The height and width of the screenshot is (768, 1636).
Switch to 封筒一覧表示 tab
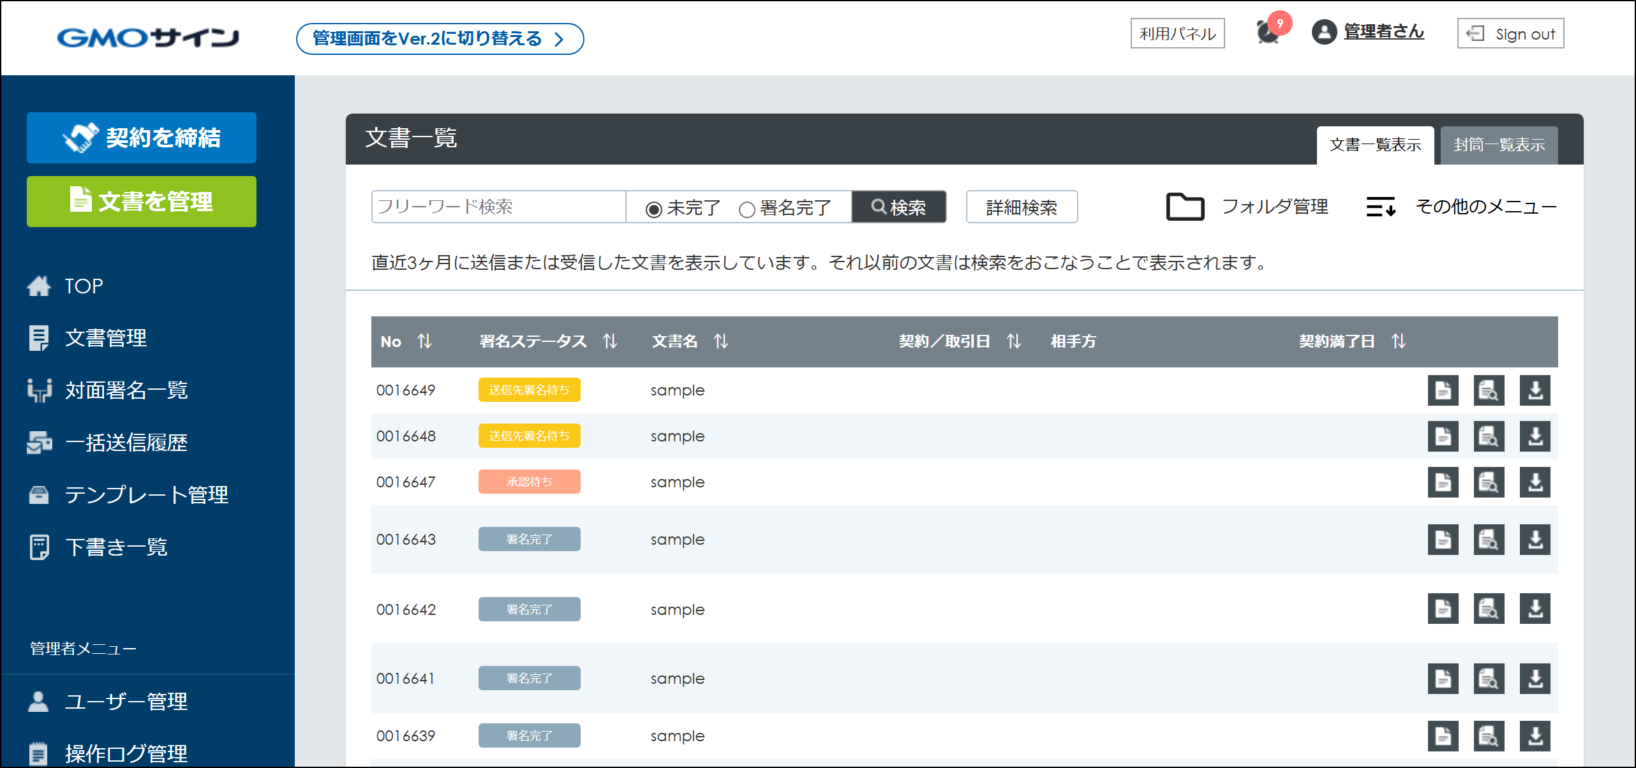pyautogui.click(x=1498, y=145)
